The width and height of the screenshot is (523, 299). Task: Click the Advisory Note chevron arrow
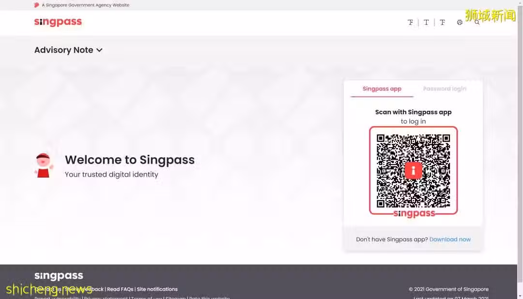99,50
